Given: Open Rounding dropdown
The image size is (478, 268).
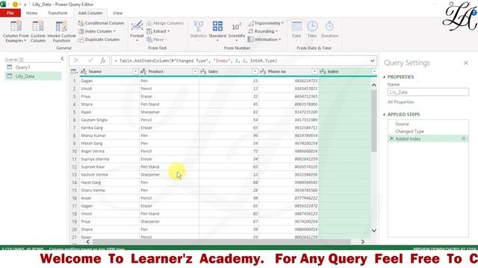Looking at the screenshot, I should 262,31.
